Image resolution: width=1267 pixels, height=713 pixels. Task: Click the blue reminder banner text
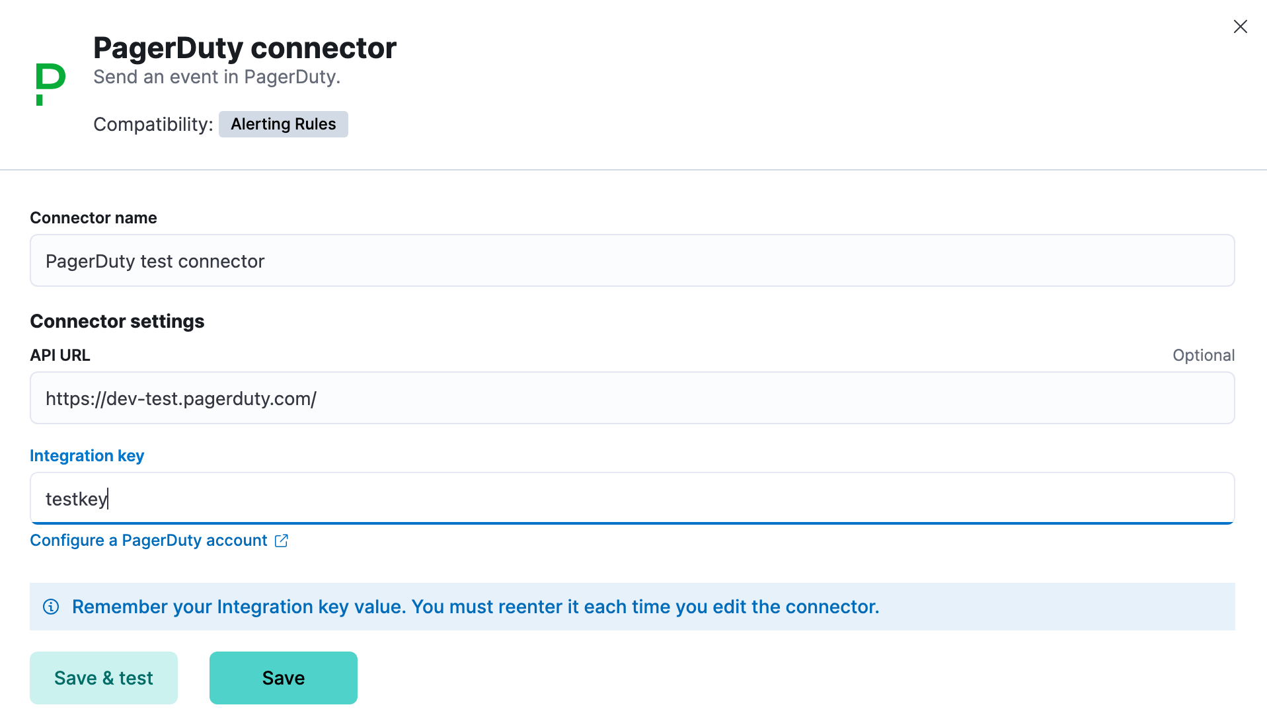pyautogui.click(x=475, y=607)
